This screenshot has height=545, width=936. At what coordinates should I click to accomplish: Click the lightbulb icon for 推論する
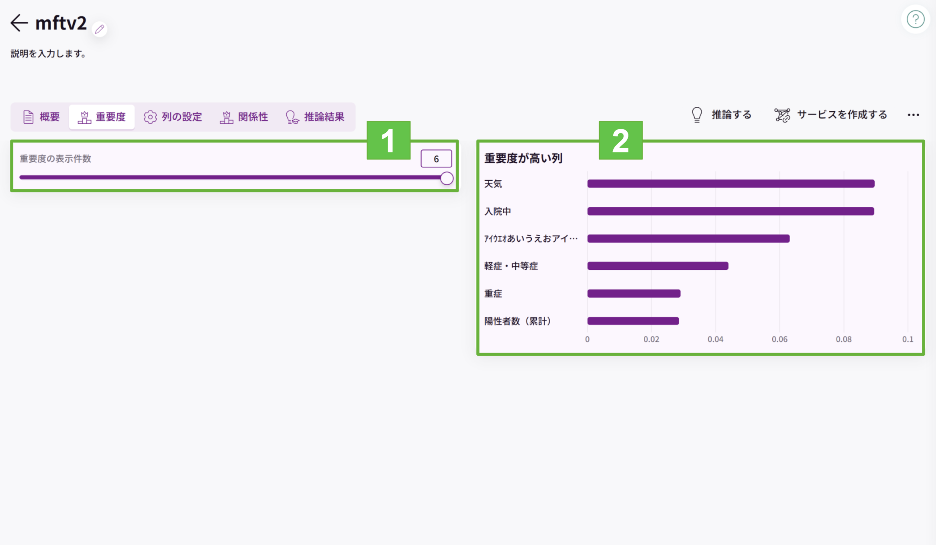tap(697, 115)
